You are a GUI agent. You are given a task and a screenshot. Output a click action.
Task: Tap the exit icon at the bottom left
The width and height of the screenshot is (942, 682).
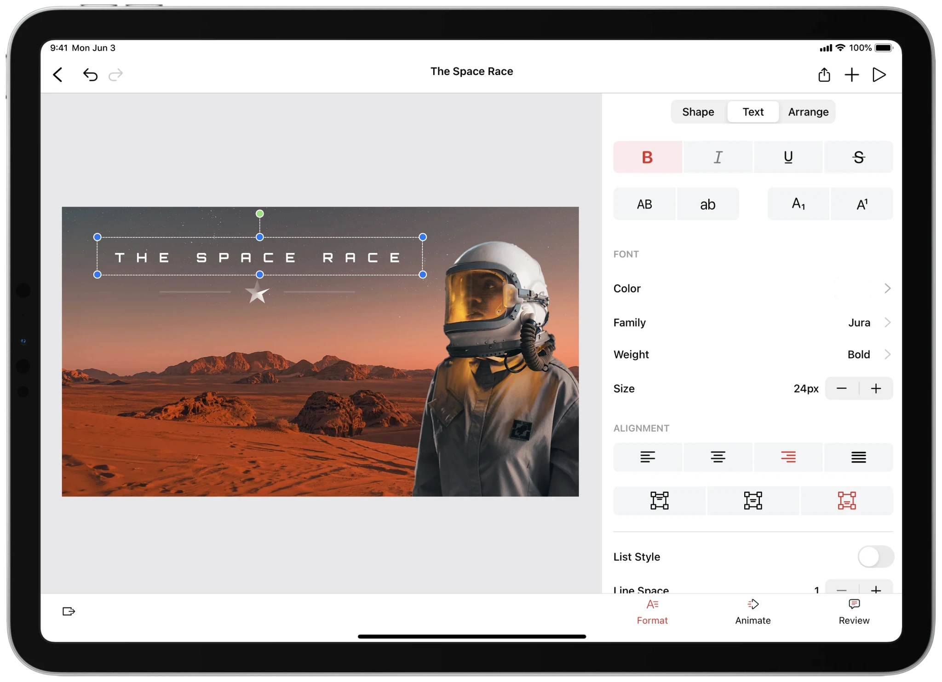point(69,611)
